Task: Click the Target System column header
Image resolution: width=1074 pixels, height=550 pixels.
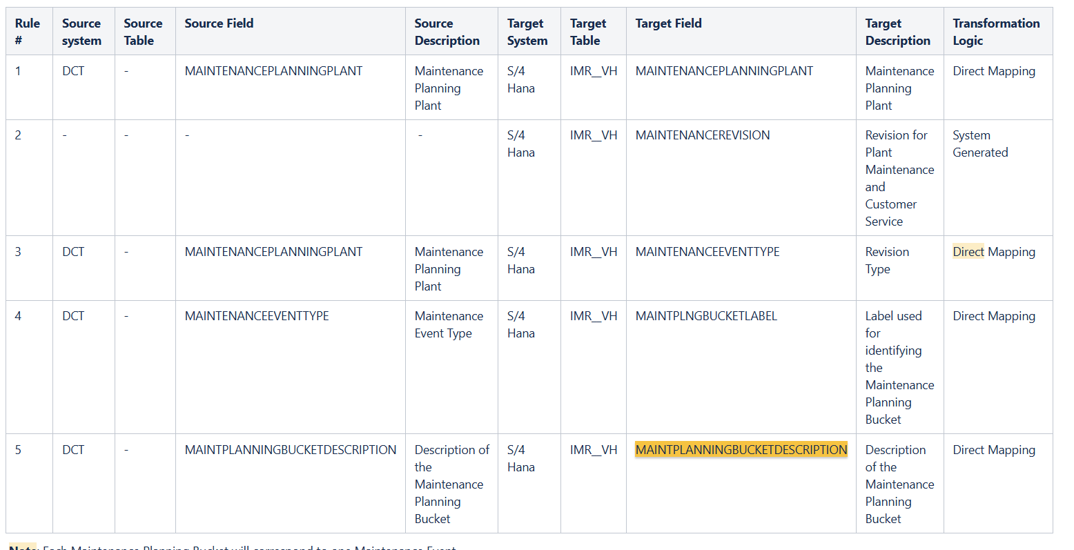Action: click(x=527, y=32)
